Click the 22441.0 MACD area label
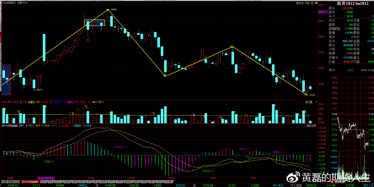 (120, 147)
